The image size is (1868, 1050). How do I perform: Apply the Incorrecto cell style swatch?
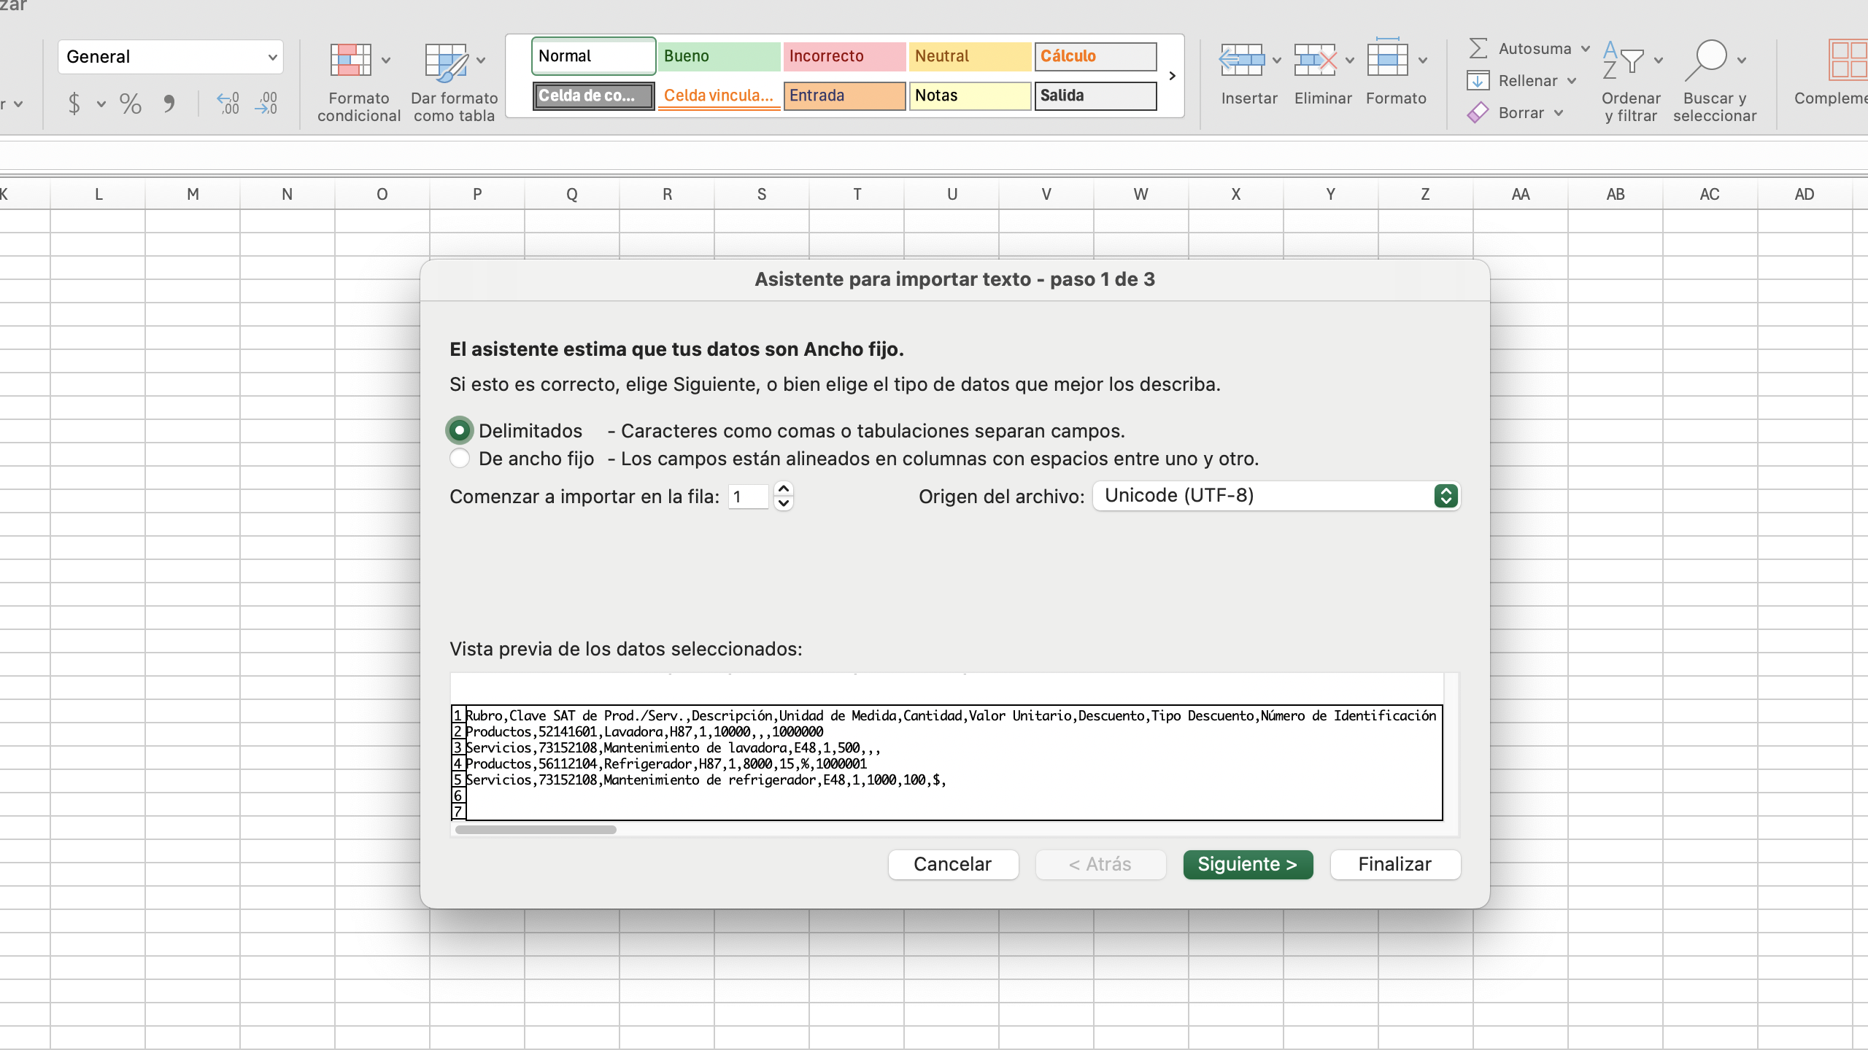click(844, 56)
